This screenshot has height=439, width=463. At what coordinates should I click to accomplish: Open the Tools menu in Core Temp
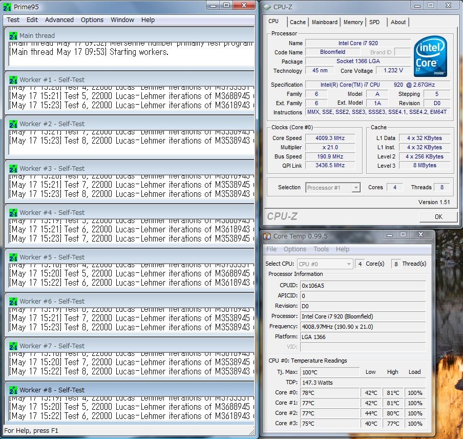point(321,249)
